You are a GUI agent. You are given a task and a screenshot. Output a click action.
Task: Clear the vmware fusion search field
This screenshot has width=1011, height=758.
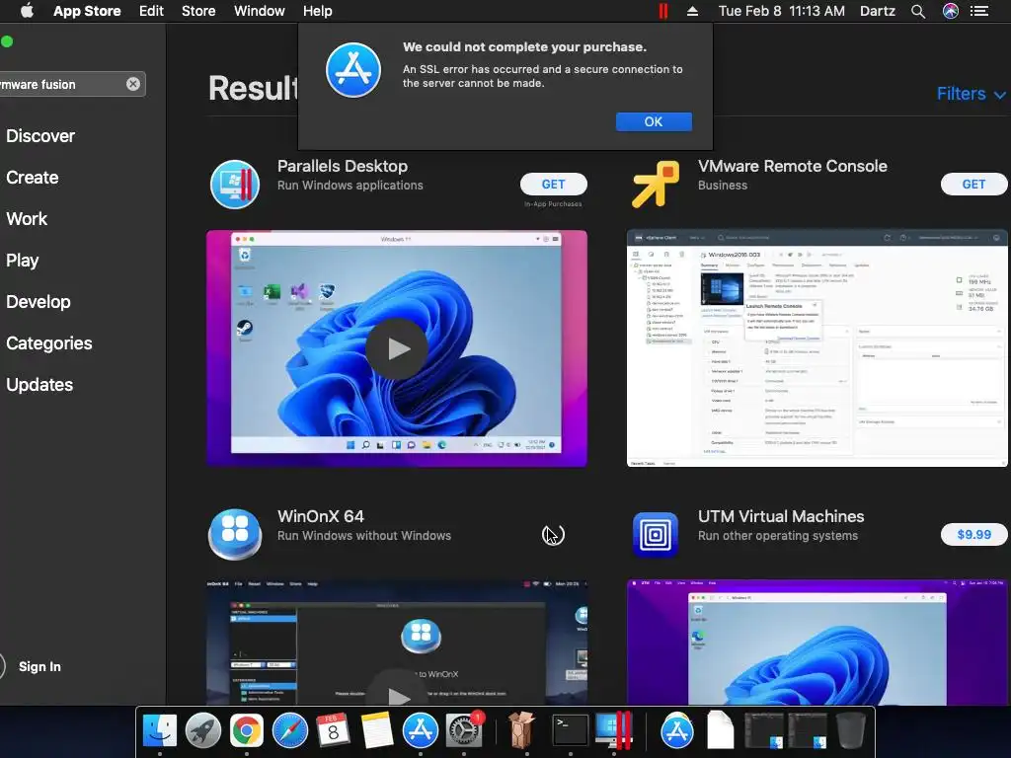click(133, 85)
